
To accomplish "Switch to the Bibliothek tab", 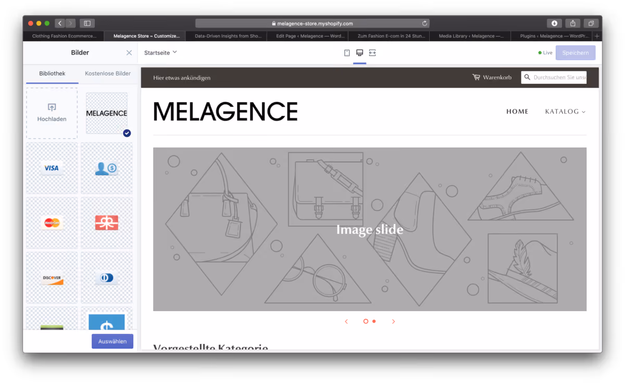I will [x=52, y=73].
